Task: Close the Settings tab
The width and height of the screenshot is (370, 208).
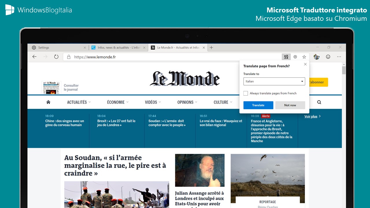Action: click(x=85, y=48)
